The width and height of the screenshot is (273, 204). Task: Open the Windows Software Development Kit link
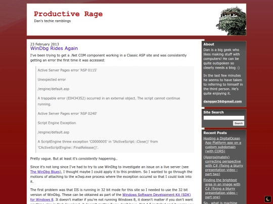tap(111, 197)
